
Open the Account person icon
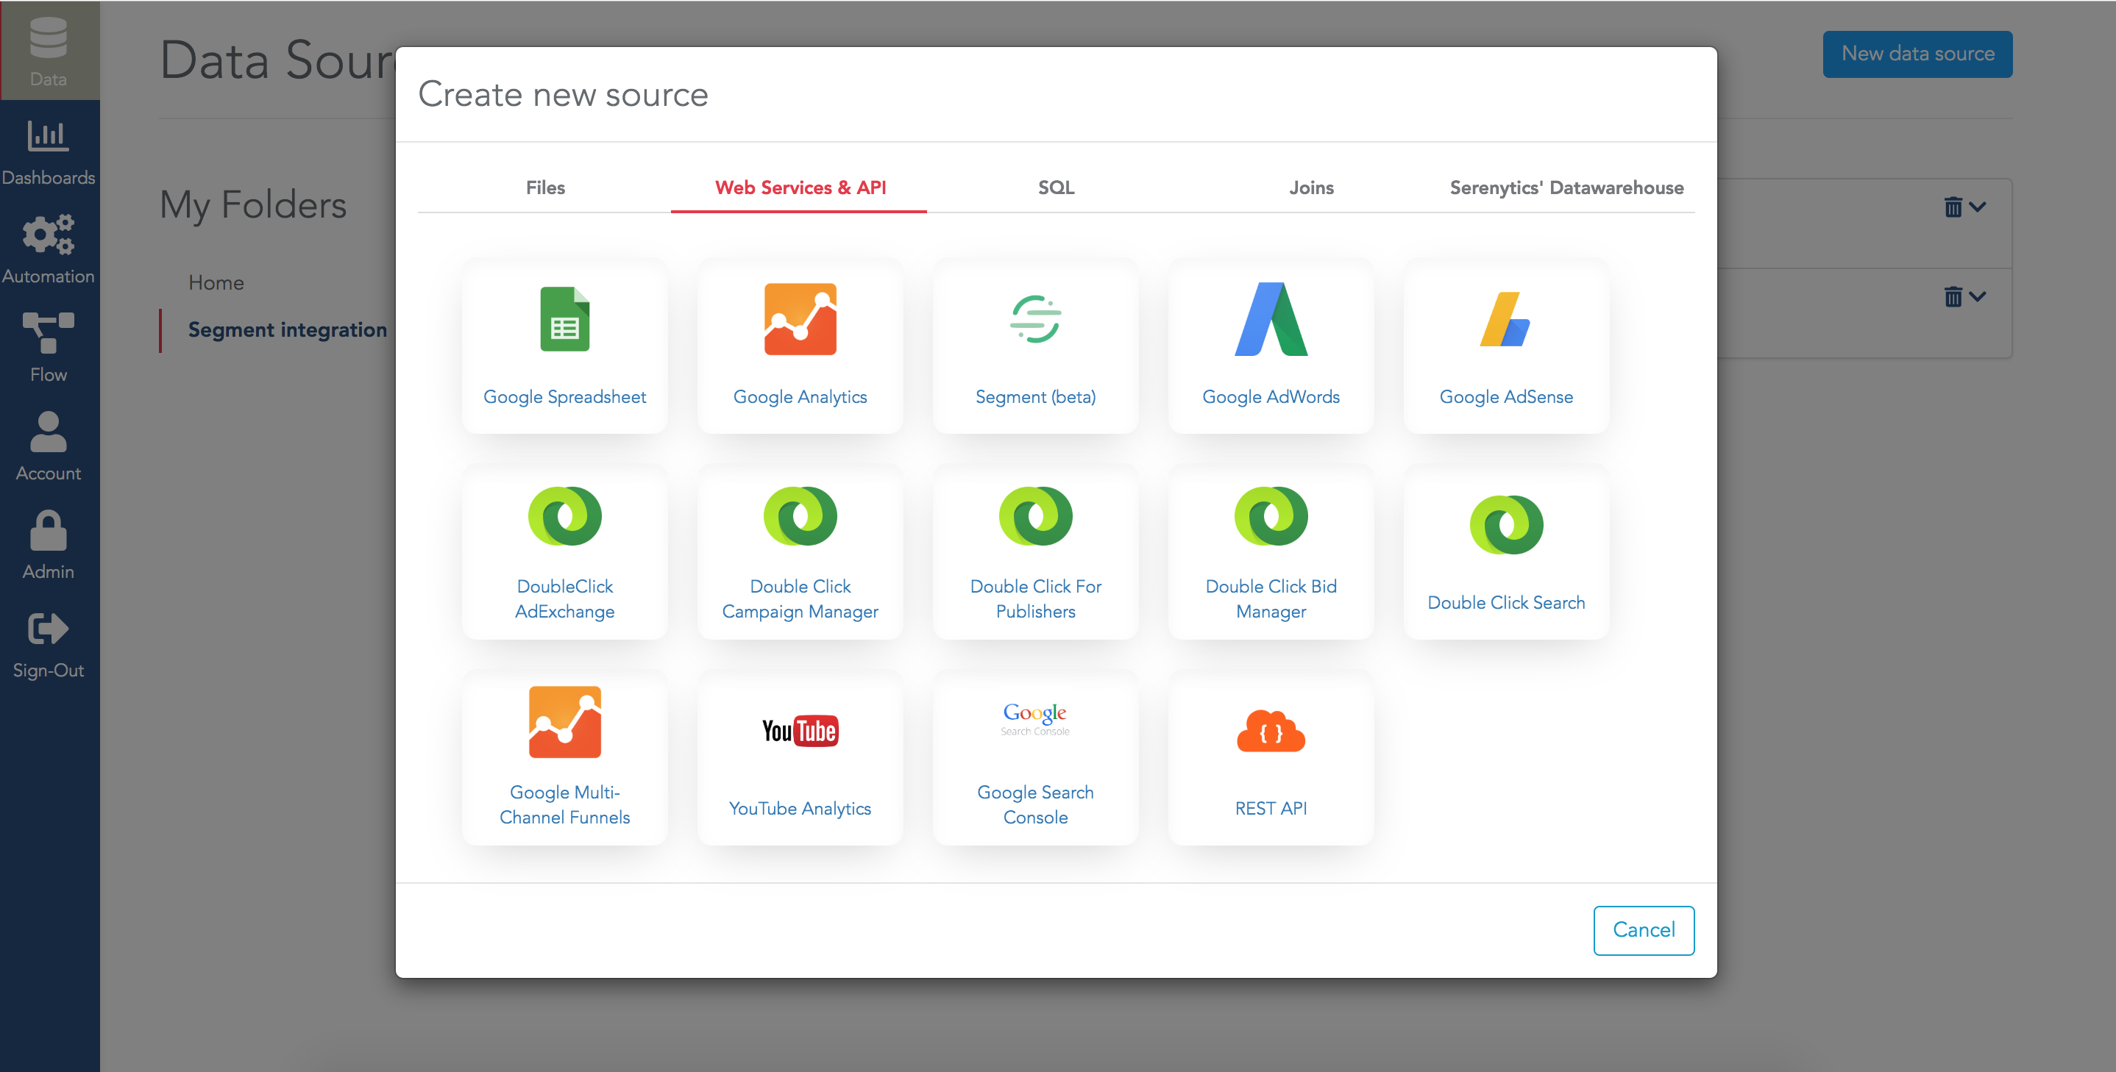pyautogui.click(x=49, y=432)
